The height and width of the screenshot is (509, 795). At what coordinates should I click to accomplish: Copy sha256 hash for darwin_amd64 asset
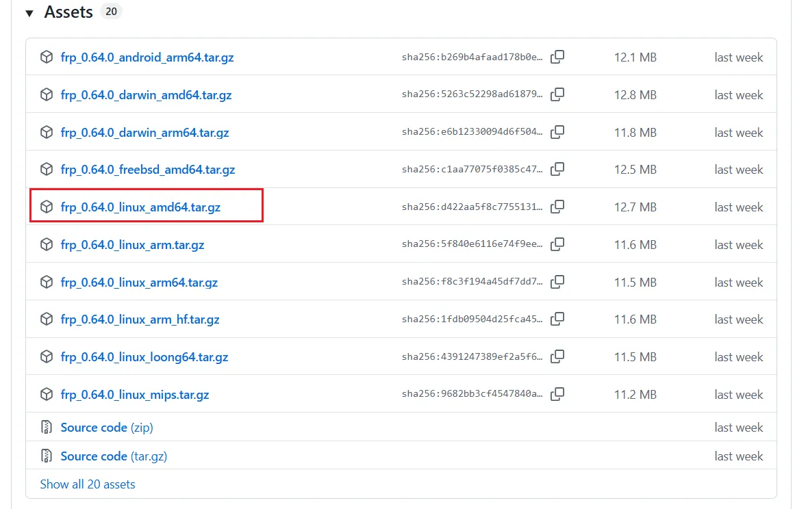coord(557,94)
